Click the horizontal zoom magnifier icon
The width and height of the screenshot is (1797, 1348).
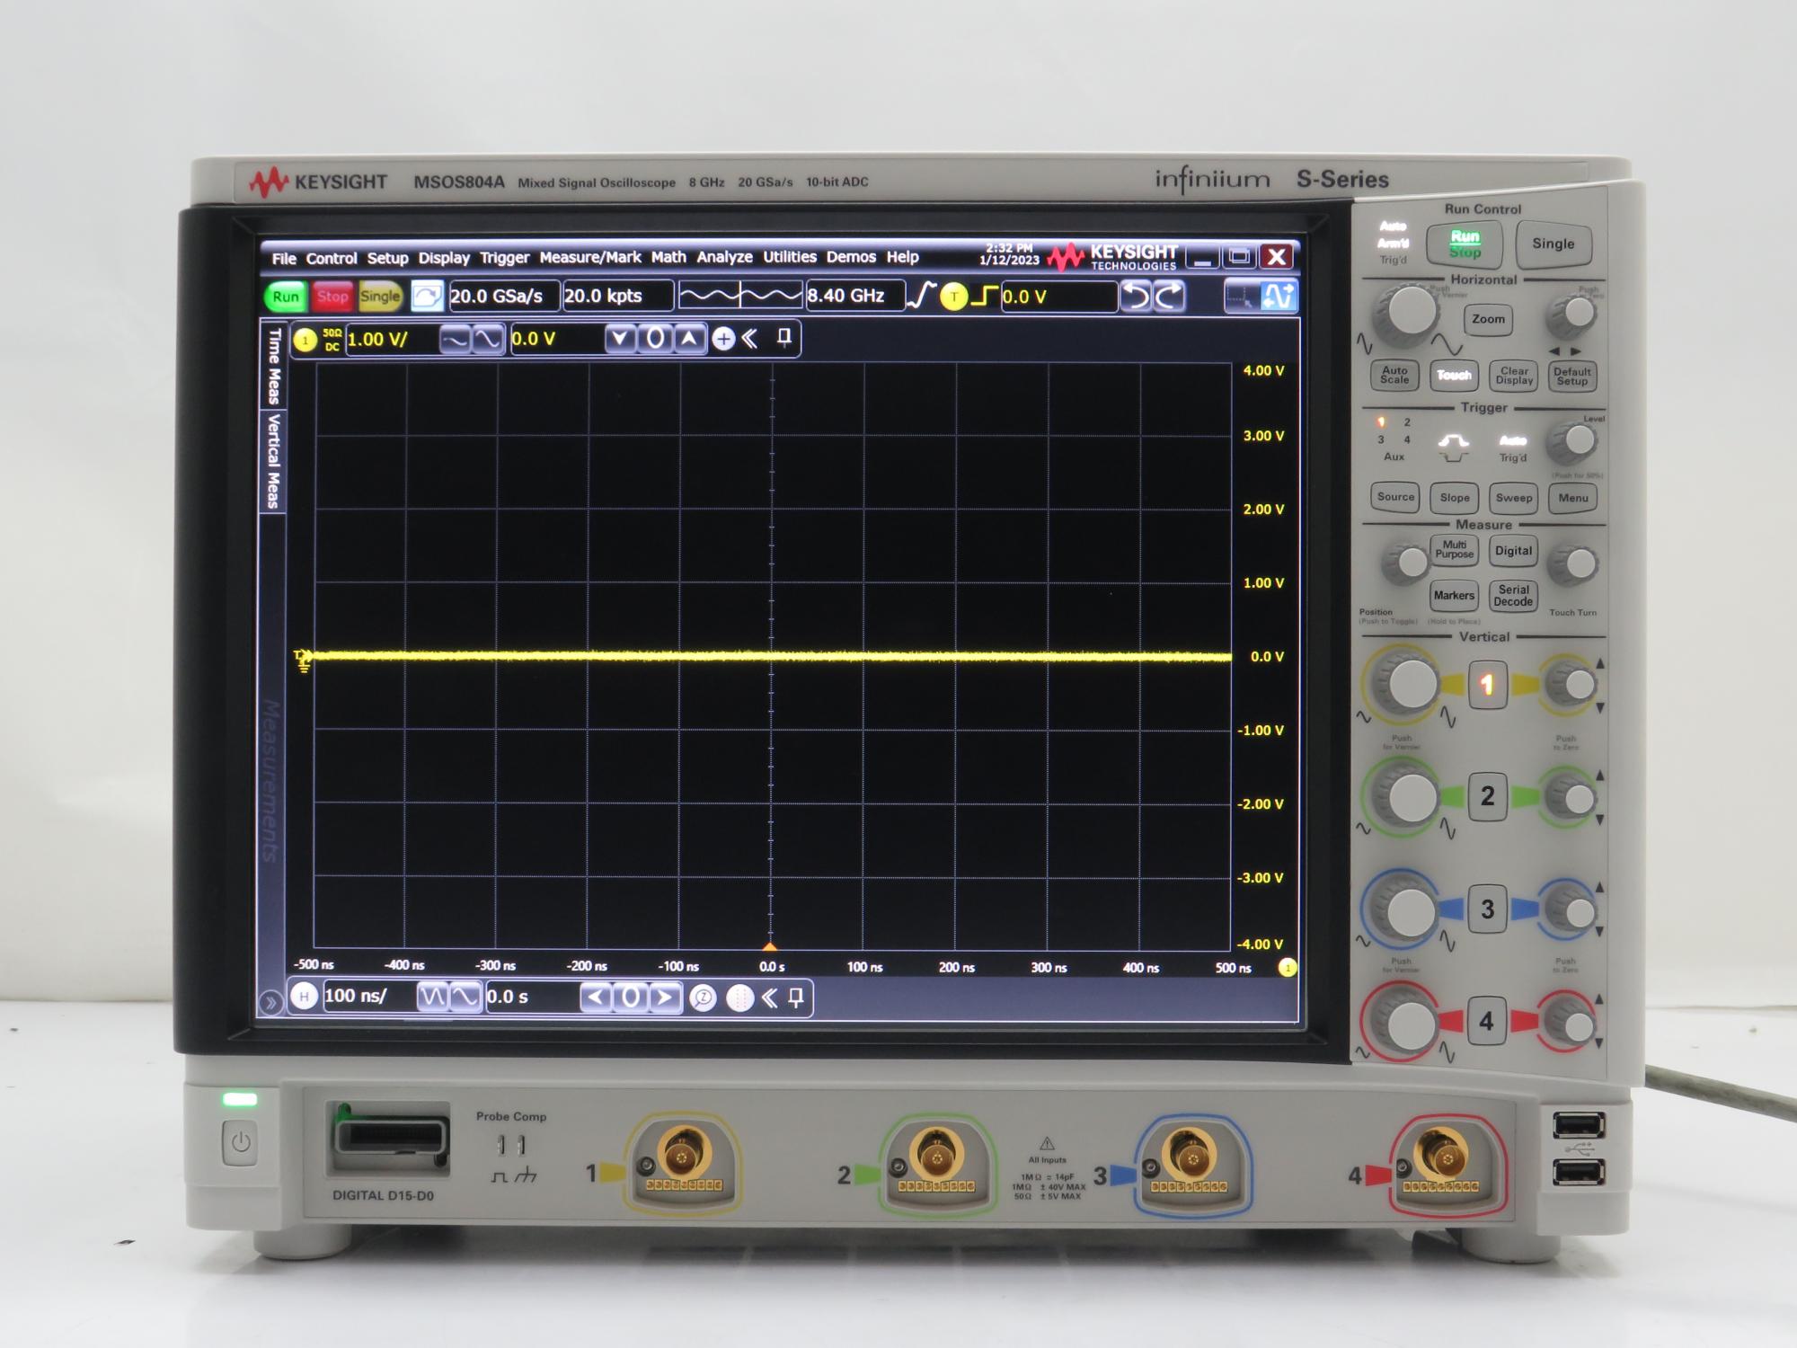(703, 998)
